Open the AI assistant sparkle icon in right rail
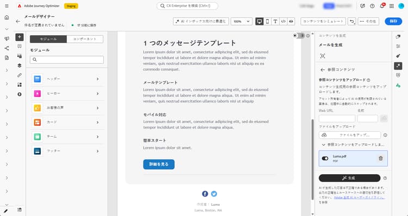This screenshot has width=408, height=216. (x=398, y=66)
